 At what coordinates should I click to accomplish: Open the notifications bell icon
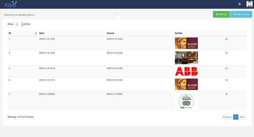point(239,4)
